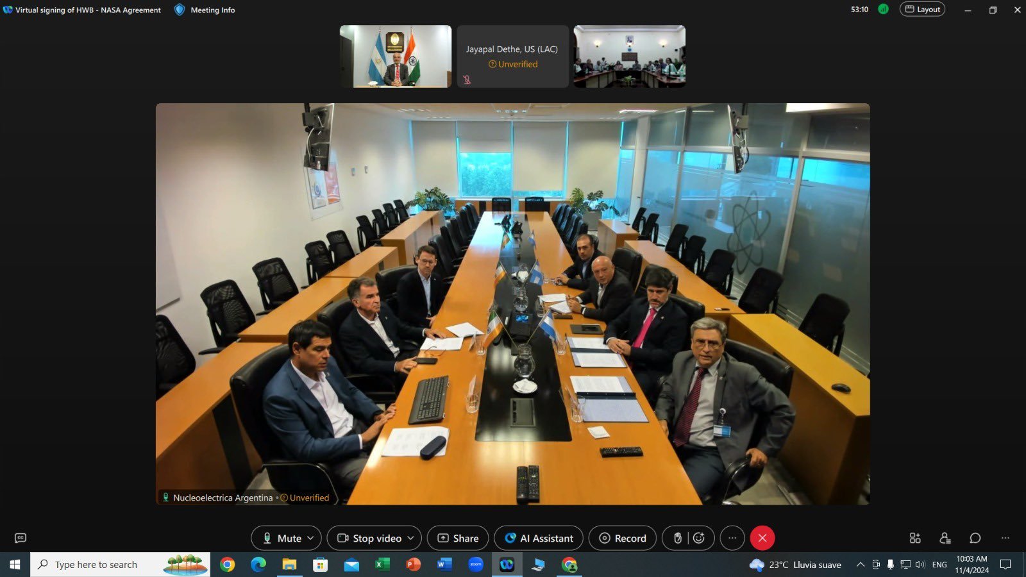Expand video options arrow beside Stop video

tap(411, 538)
